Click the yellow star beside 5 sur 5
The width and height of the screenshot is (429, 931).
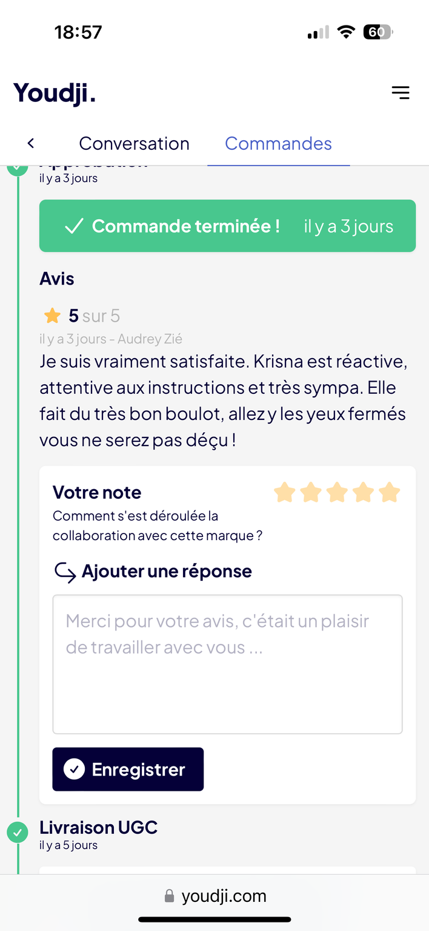click(52, 316)
